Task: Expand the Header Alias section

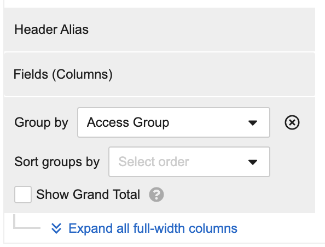Action: (159, 30)
